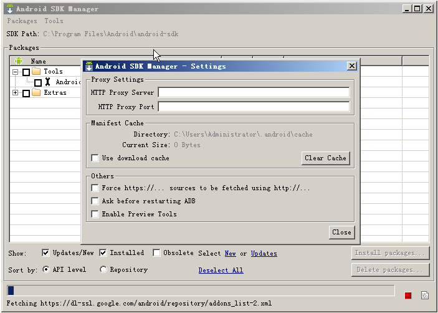Click the Deselect All link

pyautogui.click(x=221, y=270)
